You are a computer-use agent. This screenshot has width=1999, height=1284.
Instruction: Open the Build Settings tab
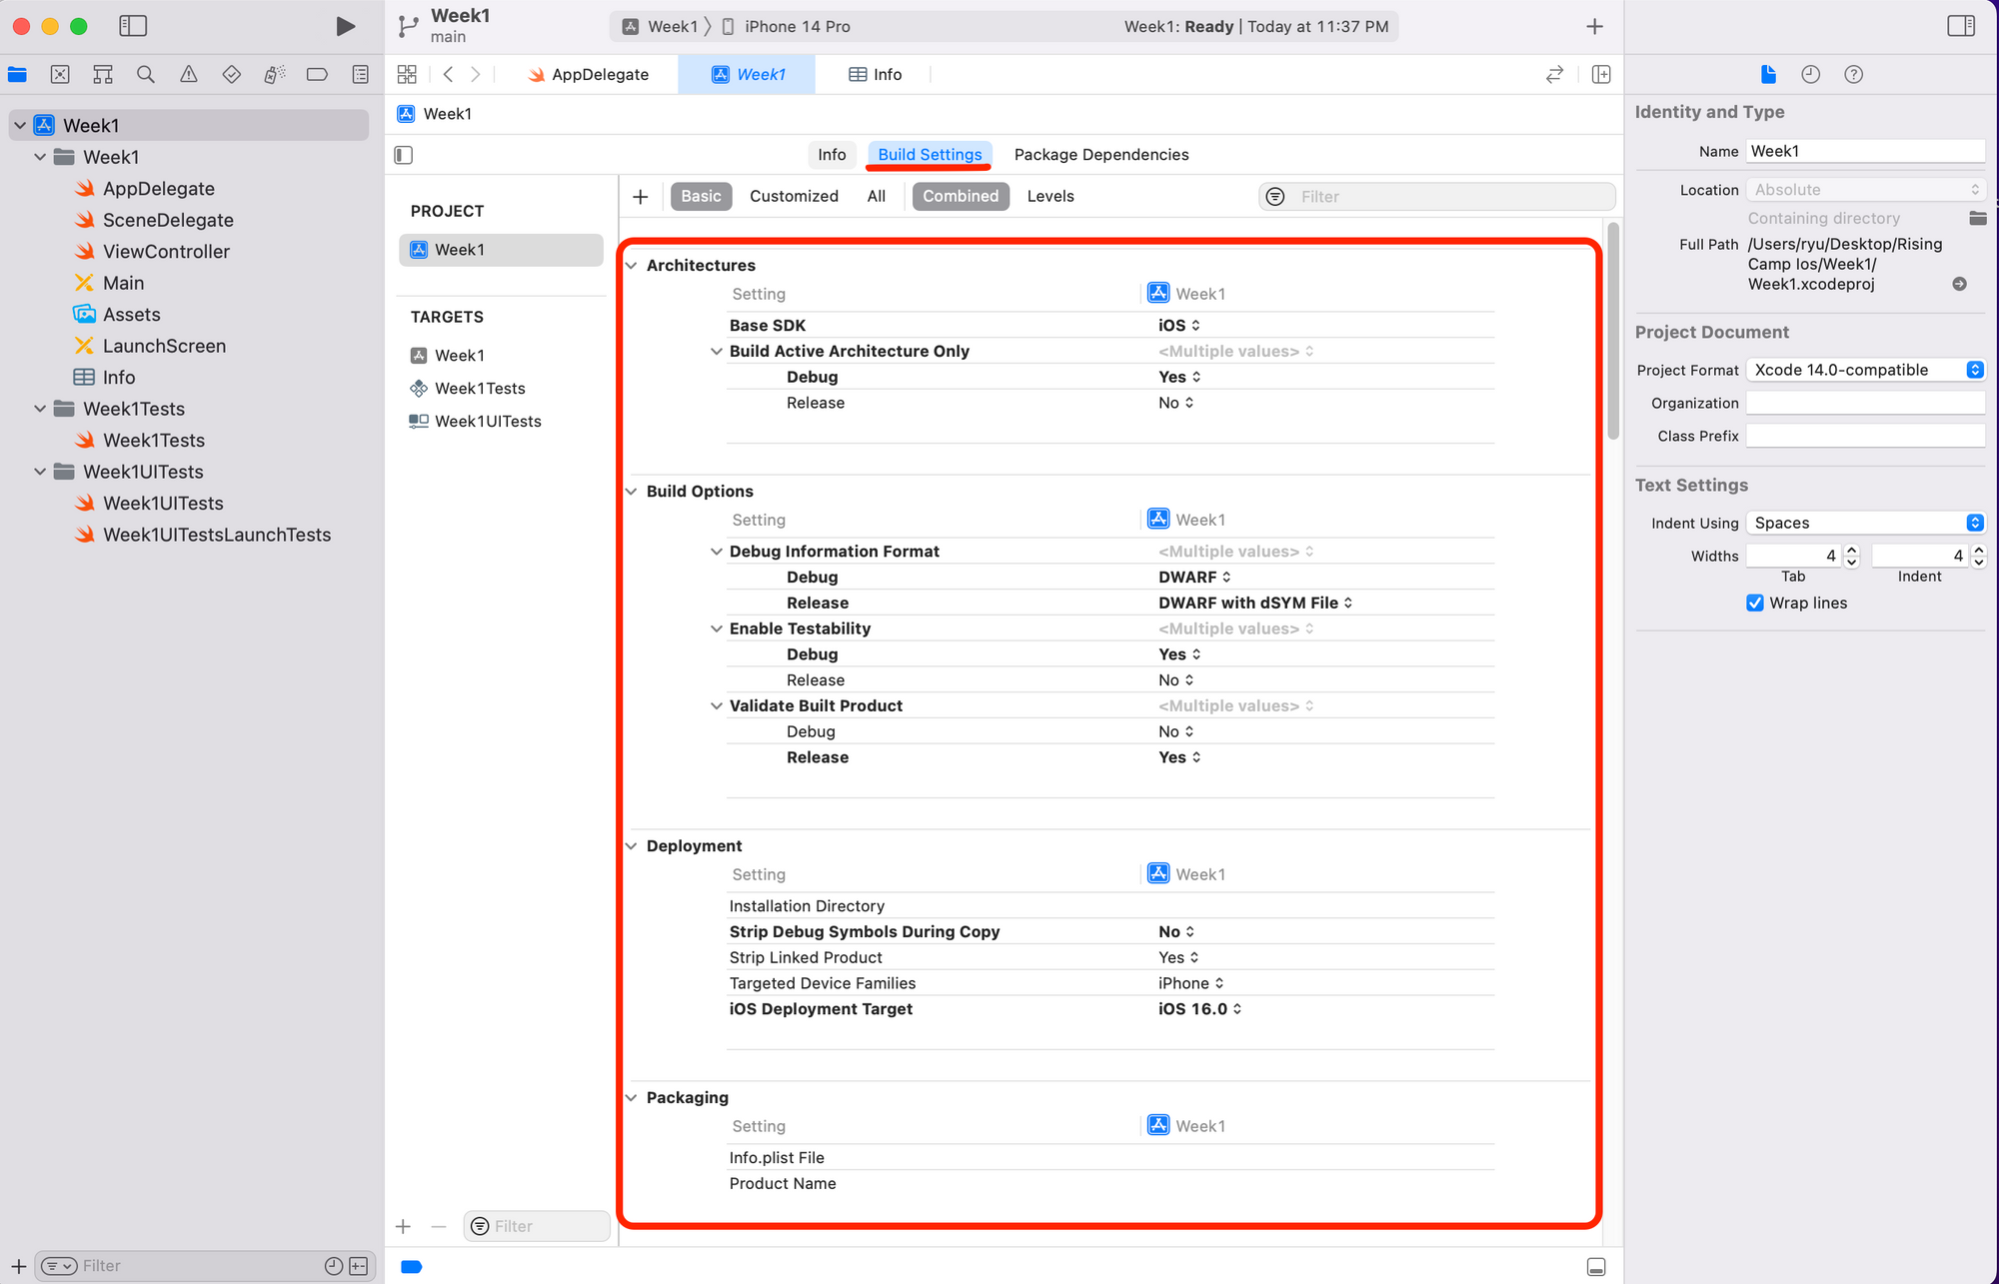[930, 155]
